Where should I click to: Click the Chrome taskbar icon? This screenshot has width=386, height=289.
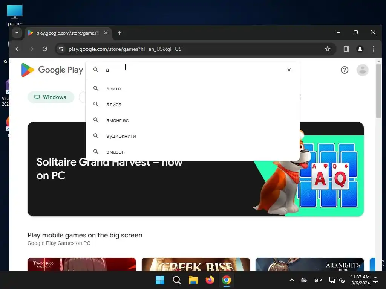point(227,280)
